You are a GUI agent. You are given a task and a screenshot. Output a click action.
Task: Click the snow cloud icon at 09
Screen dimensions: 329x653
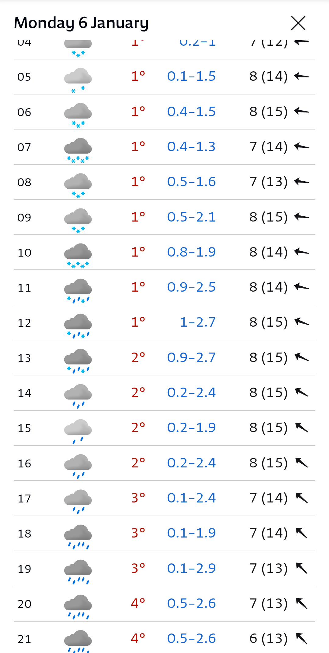pos(78,220)
